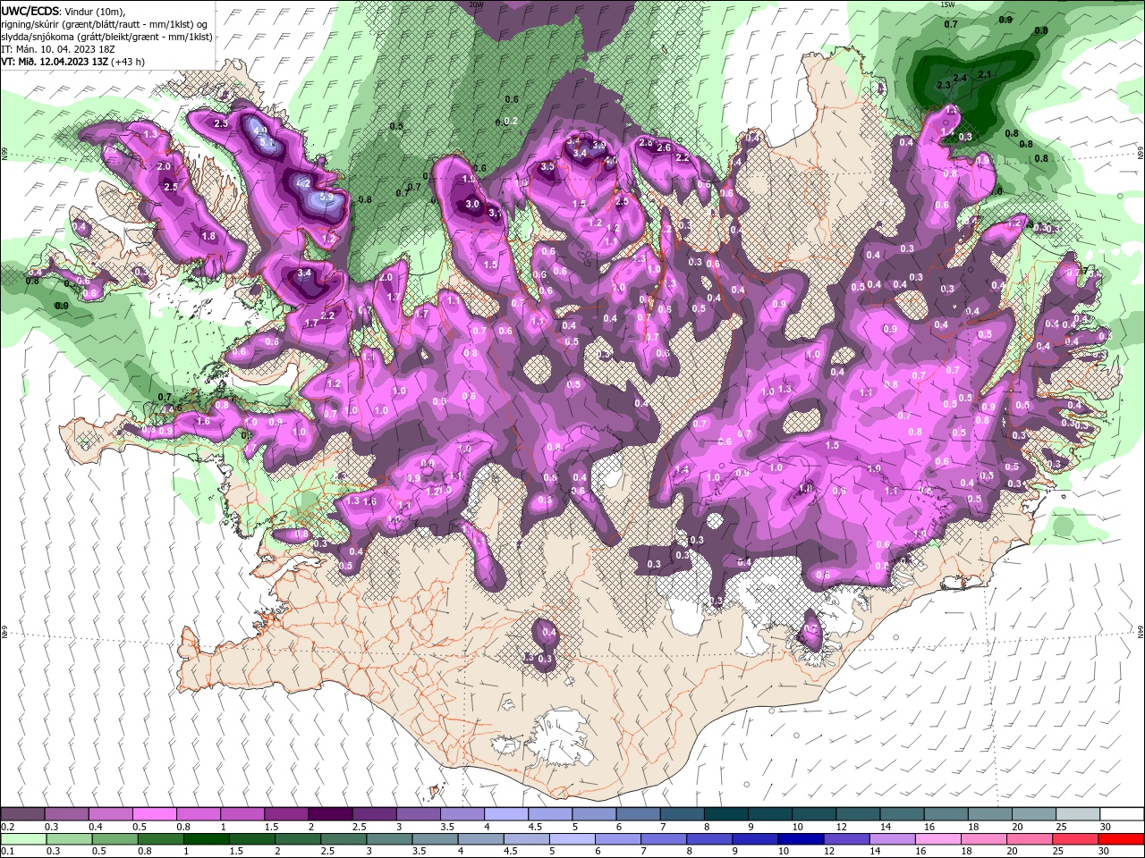Image resolution: width=1145 pixels, height=858 pixels.
Task: Click the '2.1' value in the dark green area
Action: [986, 74]
